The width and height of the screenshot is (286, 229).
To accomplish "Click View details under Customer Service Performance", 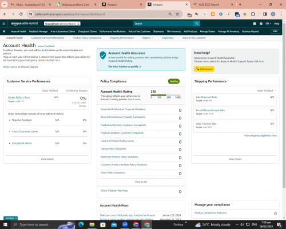I will pos(47,159).
